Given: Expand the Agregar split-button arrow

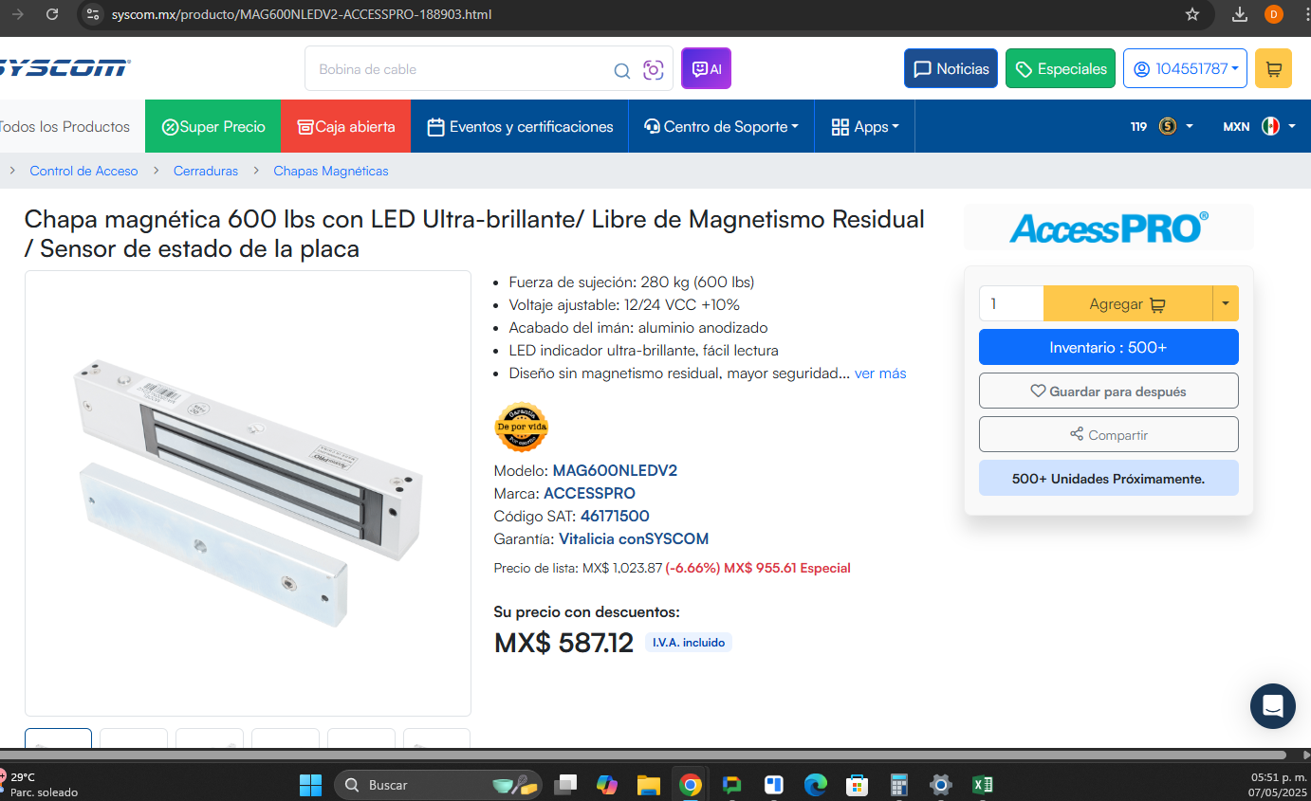Looking at the screenshot, I should point(1226,303).
